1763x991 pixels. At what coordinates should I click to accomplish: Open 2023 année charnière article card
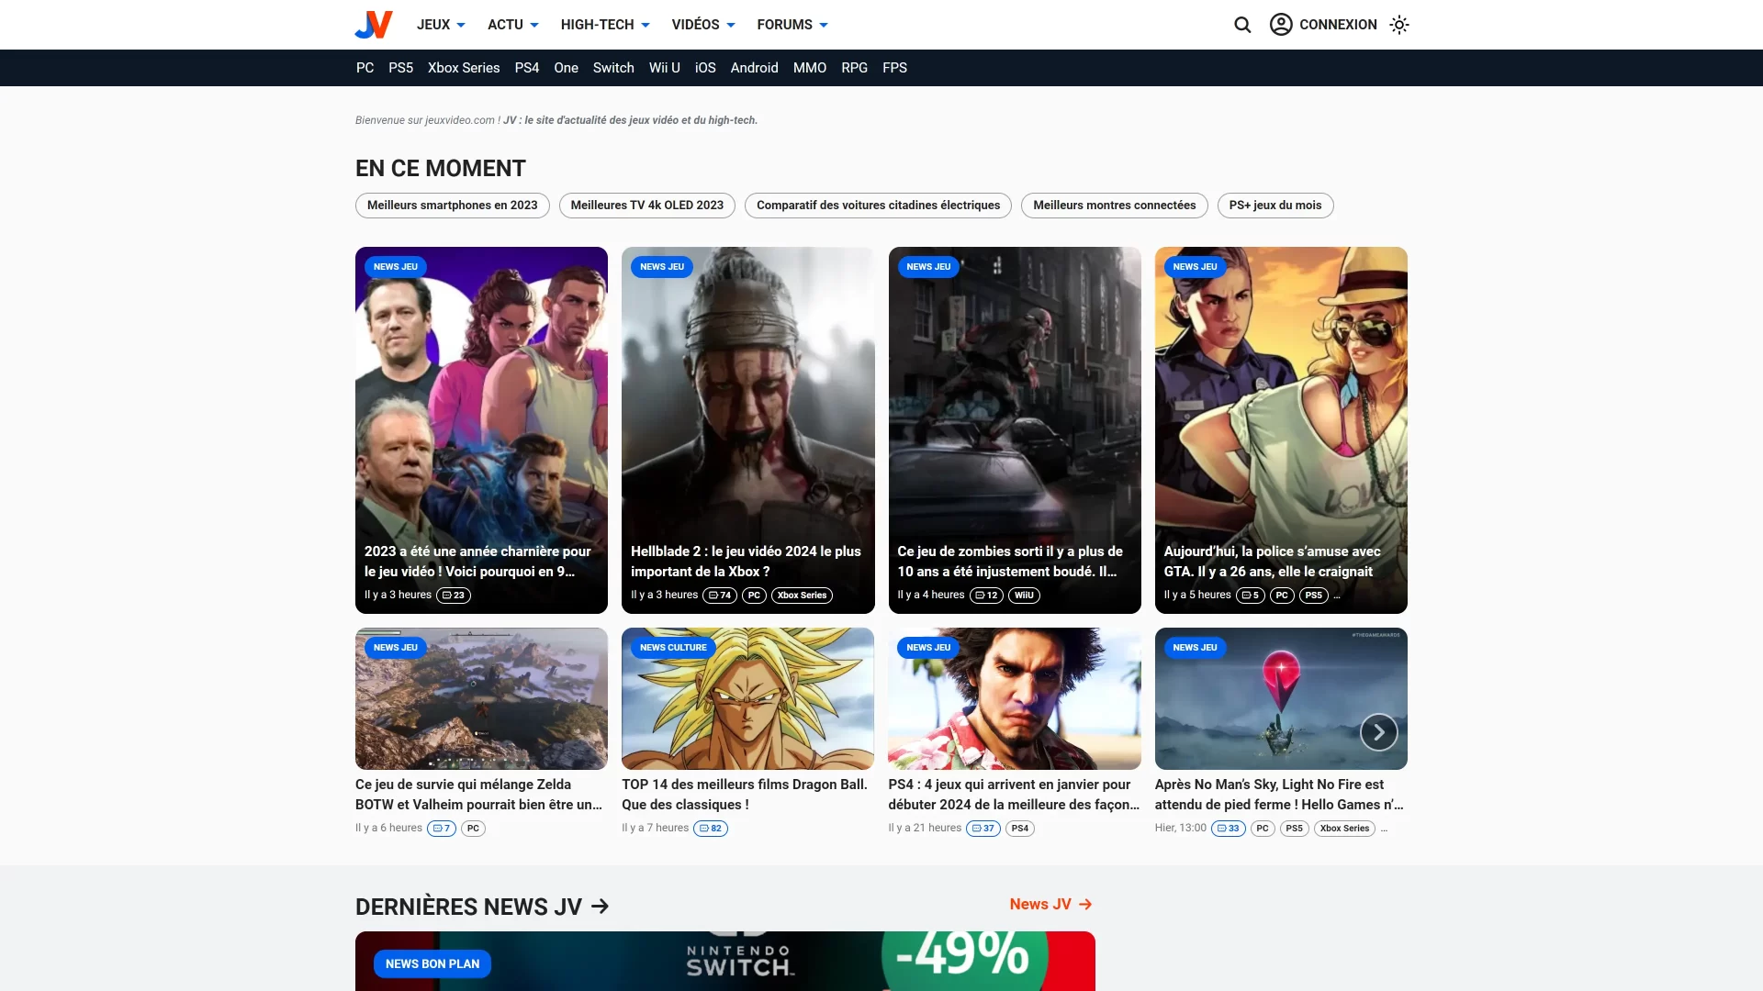[481, 430]
